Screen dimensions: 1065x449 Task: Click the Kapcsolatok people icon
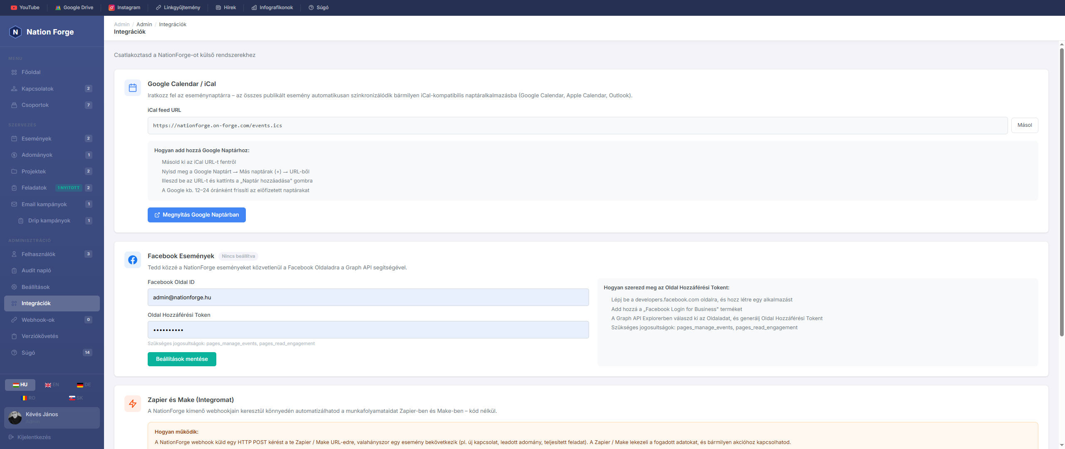[x=14, y=89]
